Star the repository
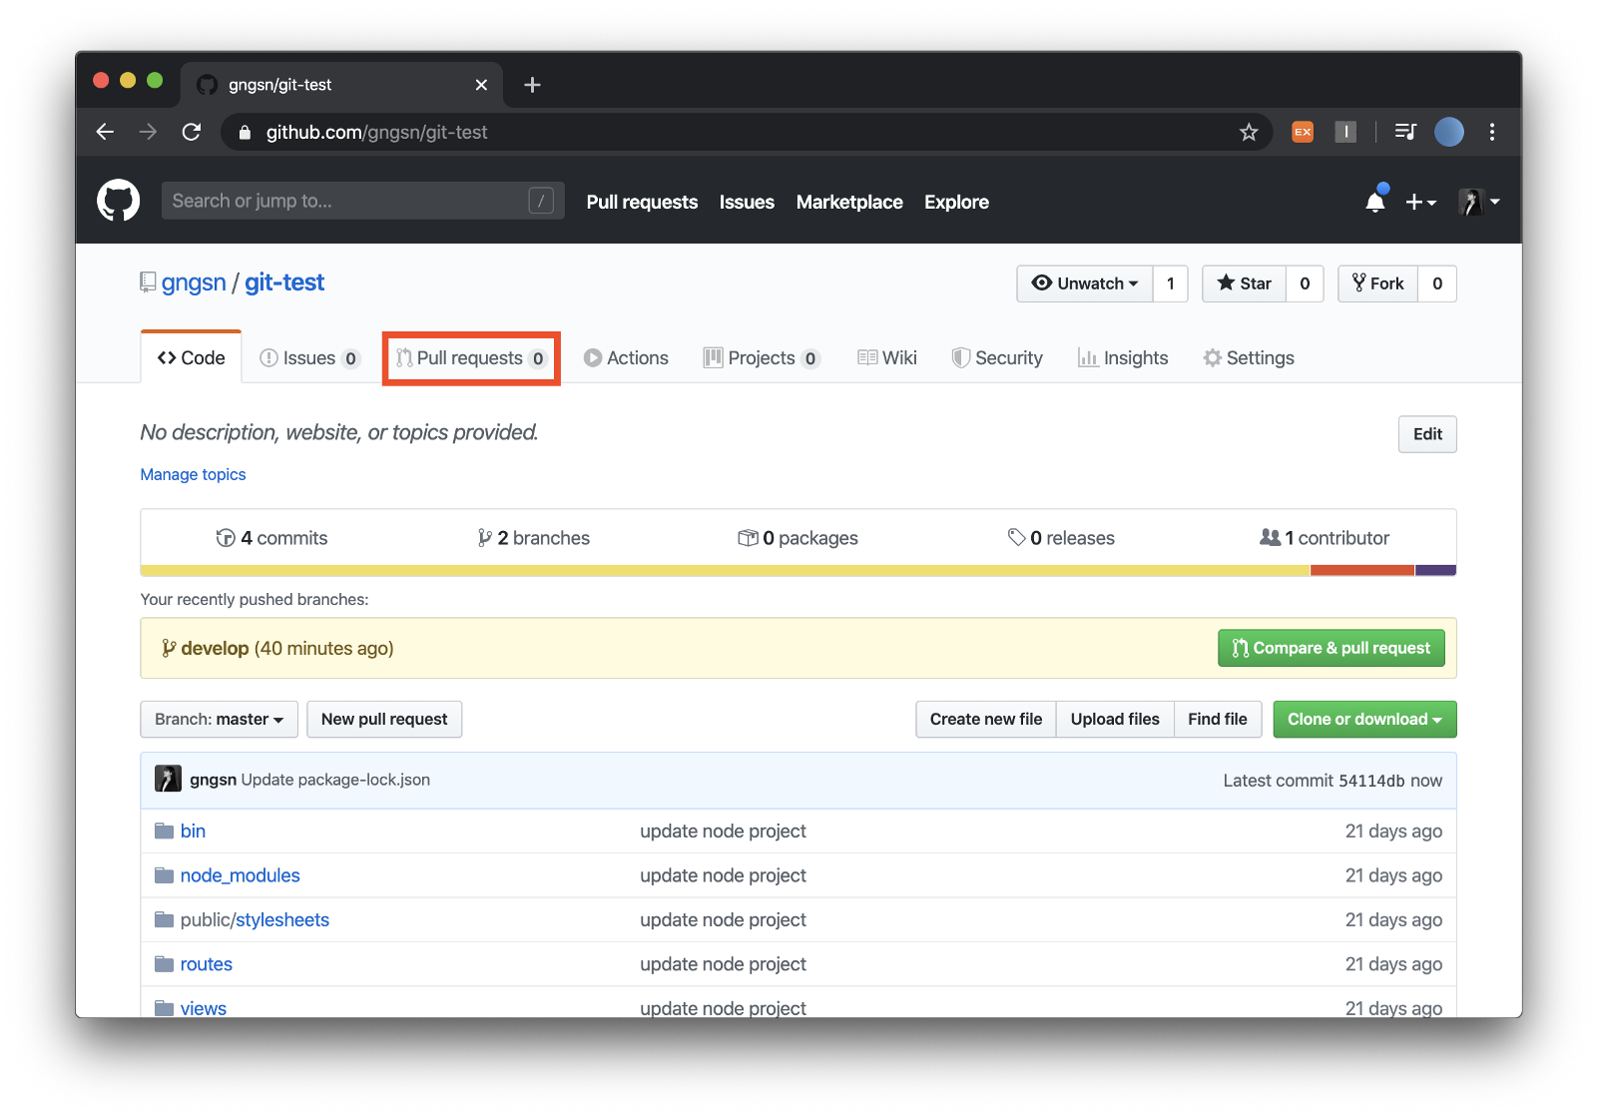The height and width of the screenshot is (1117, 1597). [x=1244, y=283]
